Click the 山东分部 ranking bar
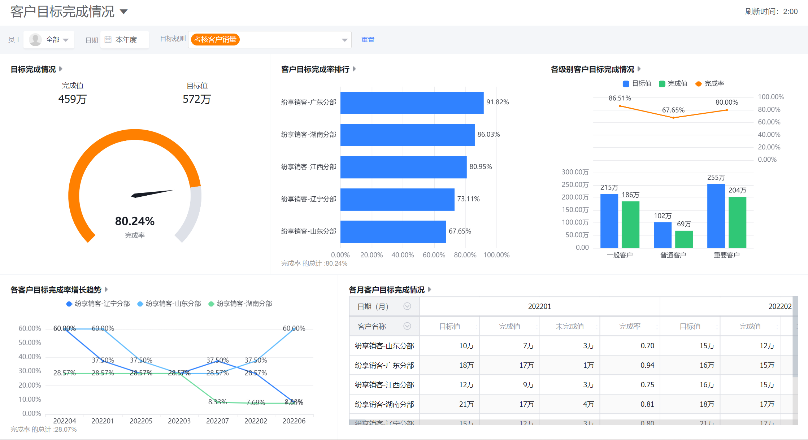This screenshot has width=808, height=440. [x=393, y=232]
